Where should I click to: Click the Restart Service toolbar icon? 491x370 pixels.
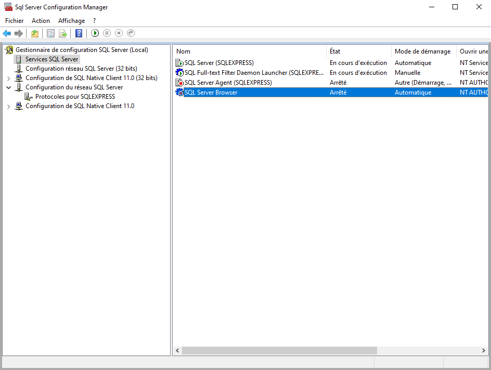(x=131, y=33)
